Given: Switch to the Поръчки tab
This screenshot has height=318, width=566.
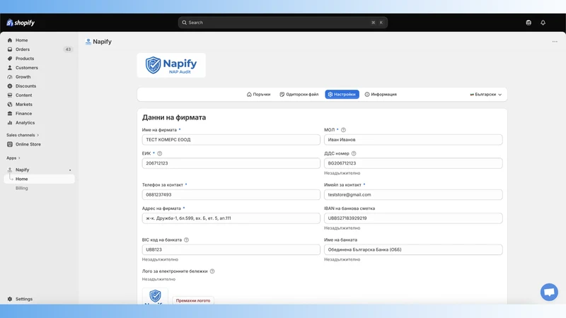Looking at the screenshot, I should pos(258,95).
